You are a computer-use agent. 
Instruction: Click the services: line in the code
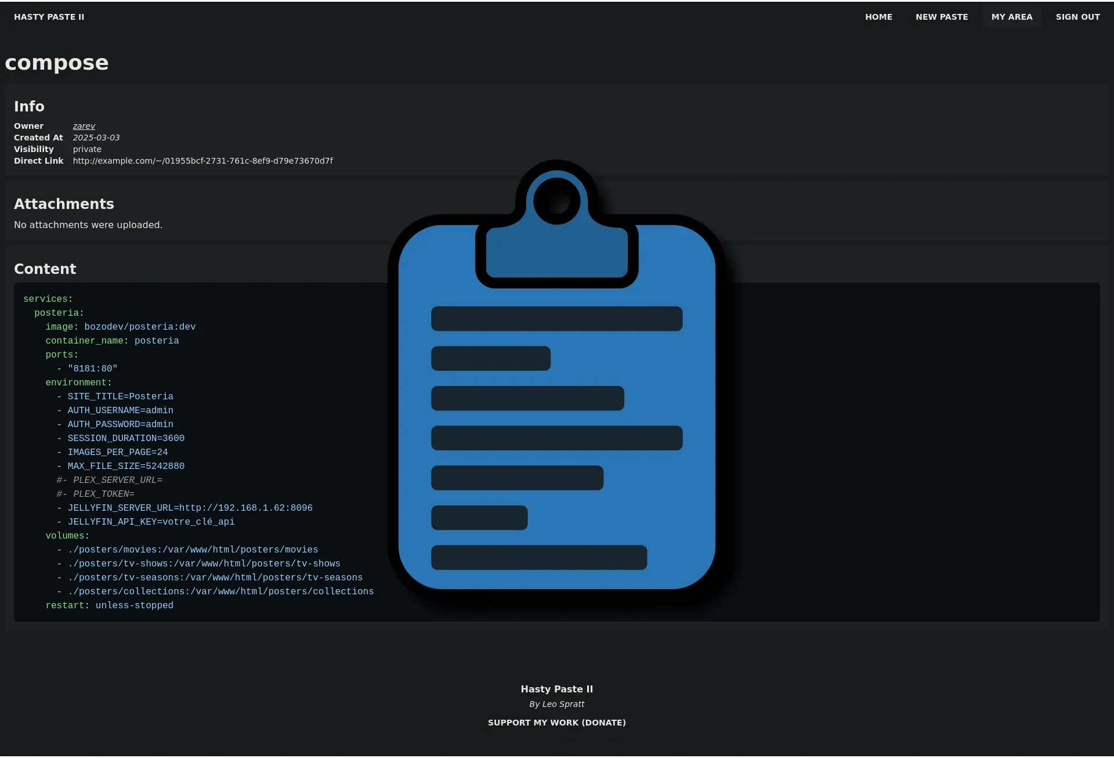48,299
